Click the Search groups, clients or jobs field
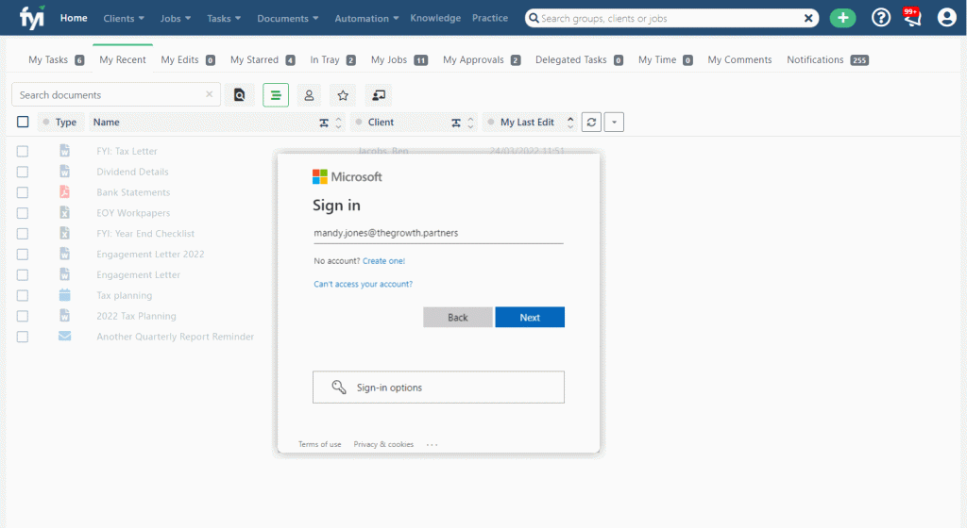967x528 pixels. [x=670, y=19]
